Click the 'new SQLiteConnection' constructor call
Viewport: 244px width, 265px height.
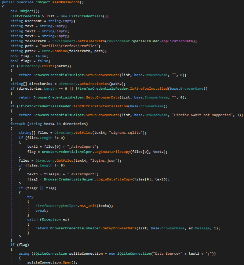pyautogui.click(x=130, y=254)
